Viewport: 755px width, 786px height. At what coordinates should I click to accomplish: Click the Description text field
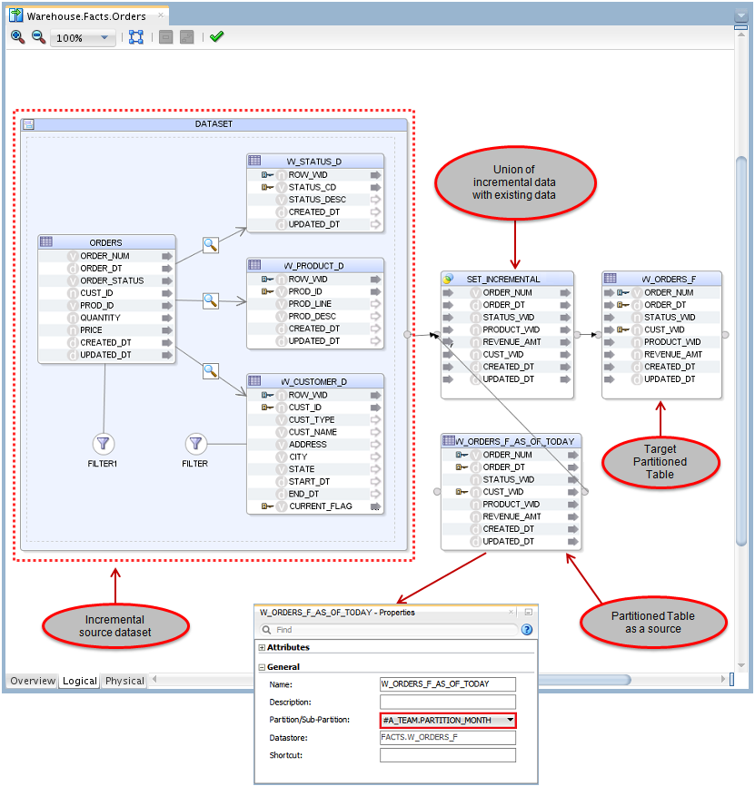coord(447,701)
